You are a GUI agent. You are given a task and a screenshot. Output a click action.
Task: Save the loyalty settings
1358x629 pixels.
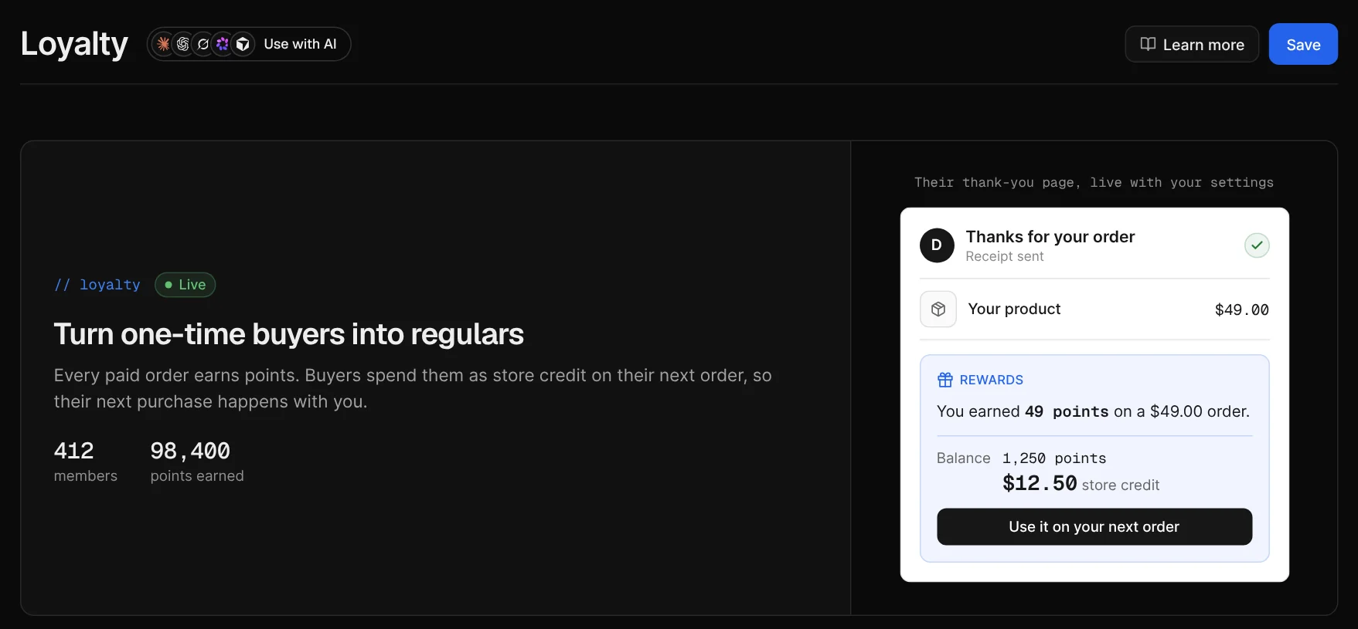(1303, 44)
